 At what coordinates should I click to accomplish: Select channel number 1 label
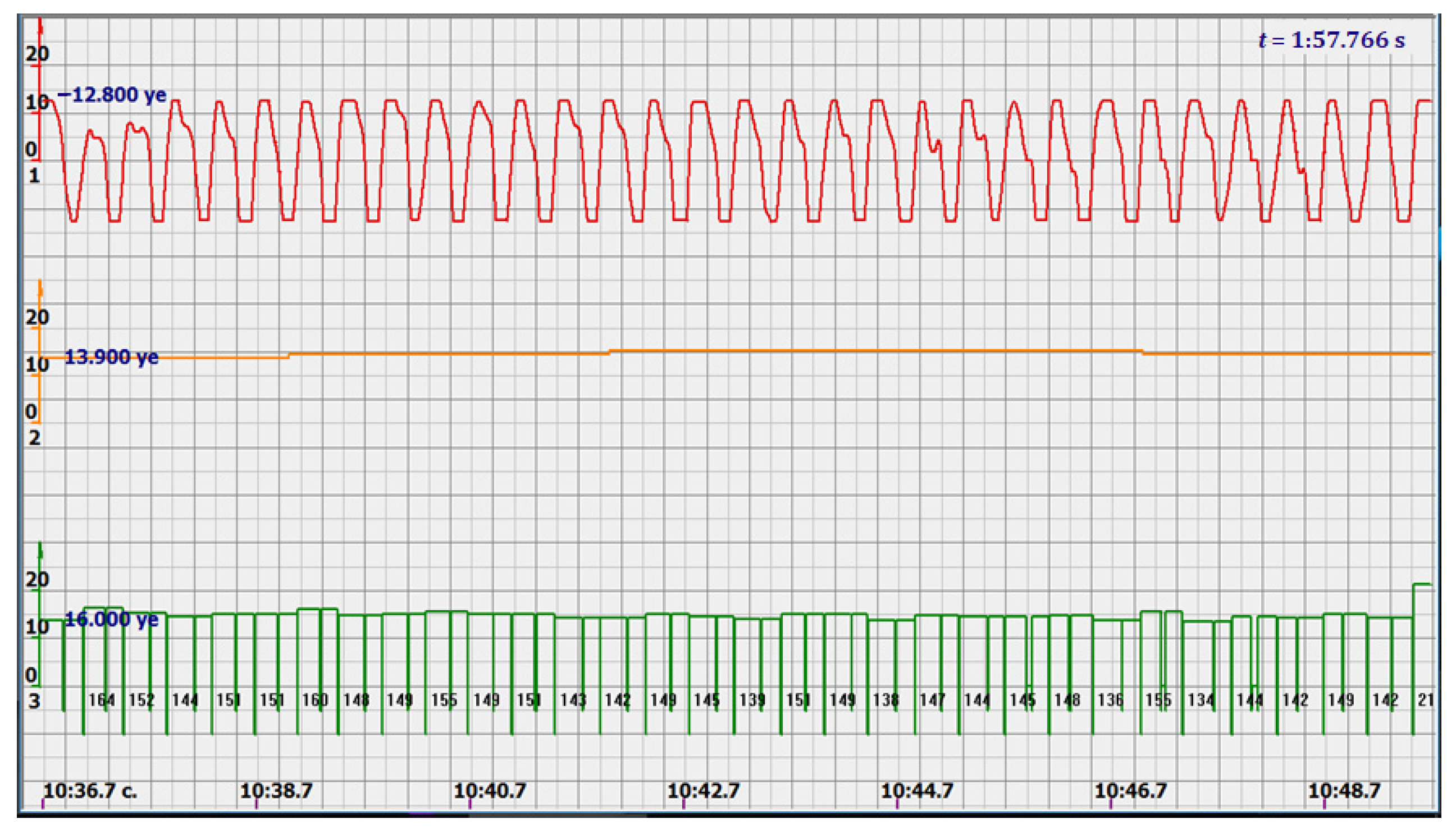click(34, 176)
